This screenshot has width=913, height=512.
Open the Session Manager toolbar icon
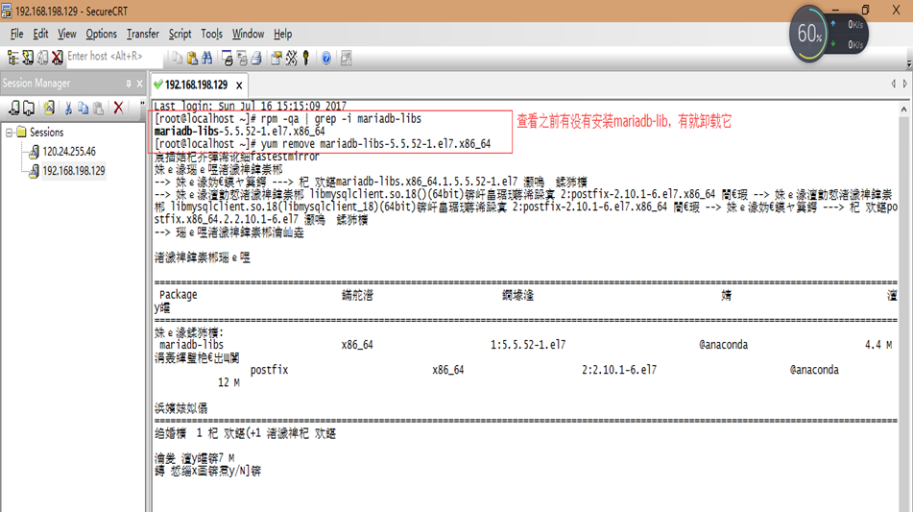click(x=12, y=57)
